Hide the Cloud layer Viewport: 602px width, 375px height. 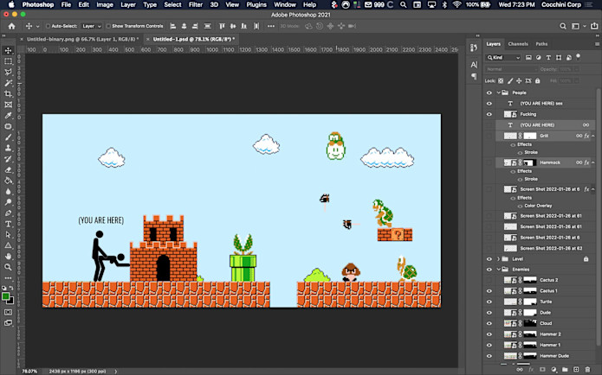[x=489, y=323]
